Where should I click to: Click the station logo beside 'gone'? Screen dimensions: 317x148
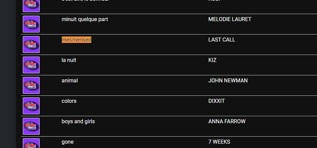[x=31, y=144]
